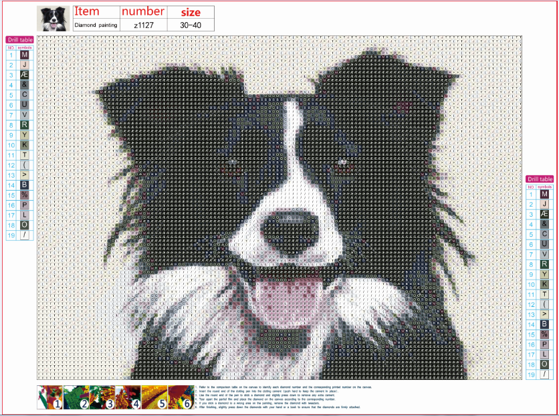Click step 2 instruction thumbnail
The height and width of the screenshot is (416, 559).
76,397
